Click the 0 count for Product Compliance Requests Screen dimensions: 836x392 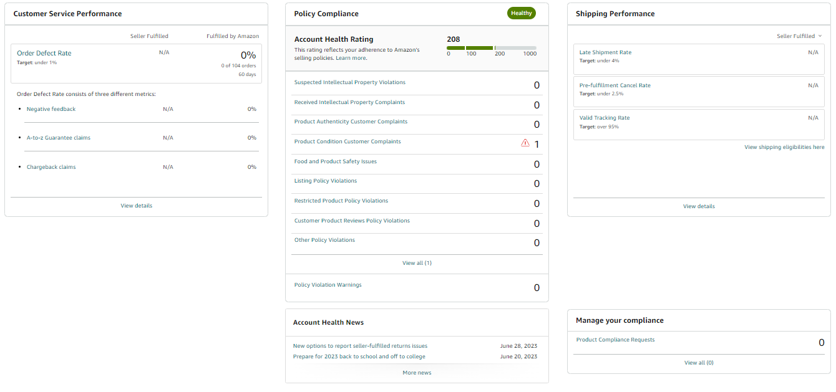pos(822,343)
